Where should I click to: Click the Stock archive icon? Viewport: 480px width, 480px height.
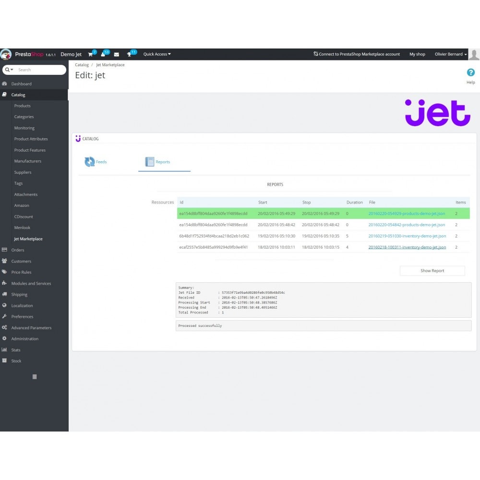pos(5,360)
